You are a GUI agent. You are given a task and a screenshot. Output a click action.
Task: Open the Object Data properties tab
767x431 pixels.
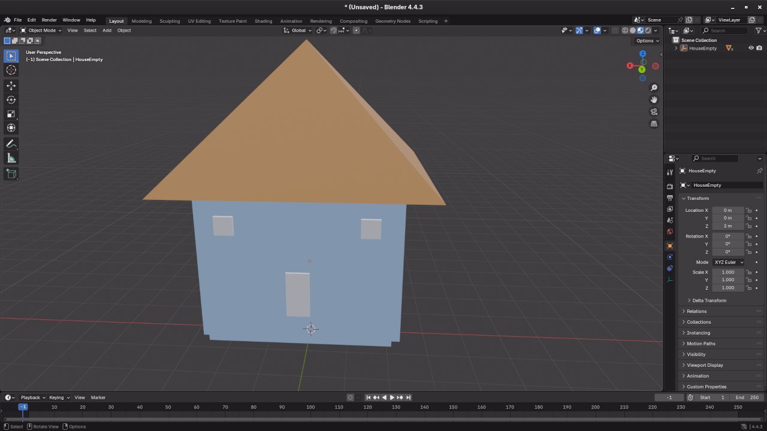[x=670, y=280]
